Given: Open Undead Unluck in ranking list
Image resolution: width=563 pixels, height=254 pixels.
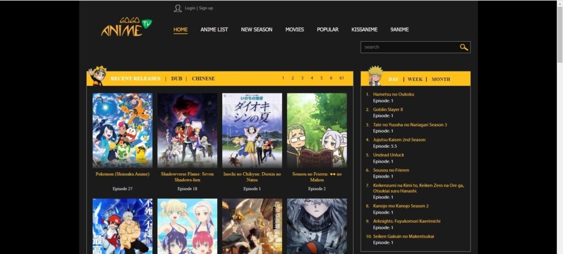Looking at the screenshot, I should pyautogui.click(x=389, y=155).
